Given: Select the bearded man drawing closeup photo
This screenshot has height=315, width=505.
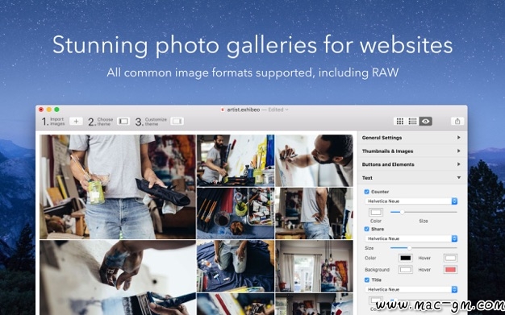Looking at the screenshot, I should tap(314, 160).
